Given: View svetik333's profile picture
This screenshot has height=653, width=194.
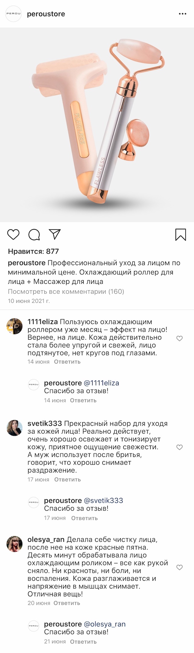Looking at the screenshot, I should point(15,428).
